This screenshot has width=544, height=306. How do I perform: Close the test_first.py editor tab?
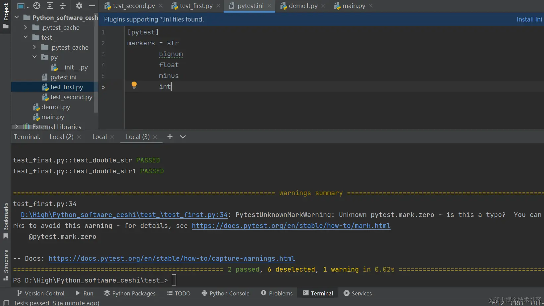(x=218, y=6)
